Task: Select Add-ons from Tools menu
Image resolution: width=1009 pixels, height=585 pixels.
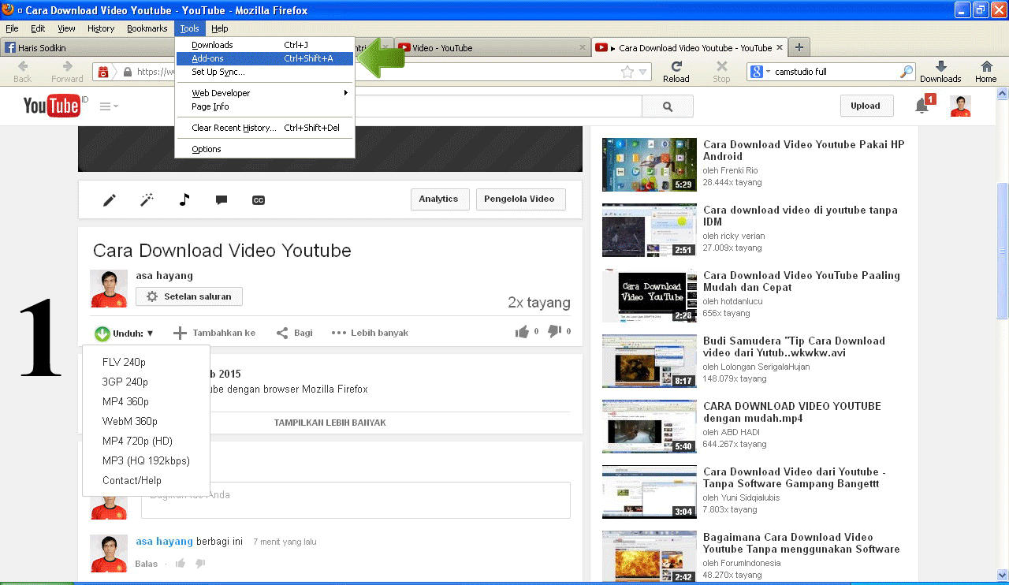Action: point(264,58)
